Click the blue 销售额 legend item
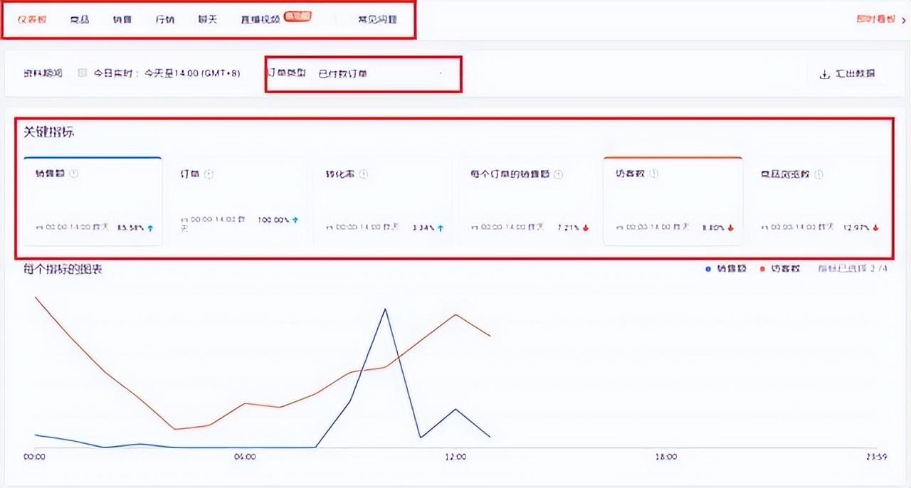 (726, 269)
